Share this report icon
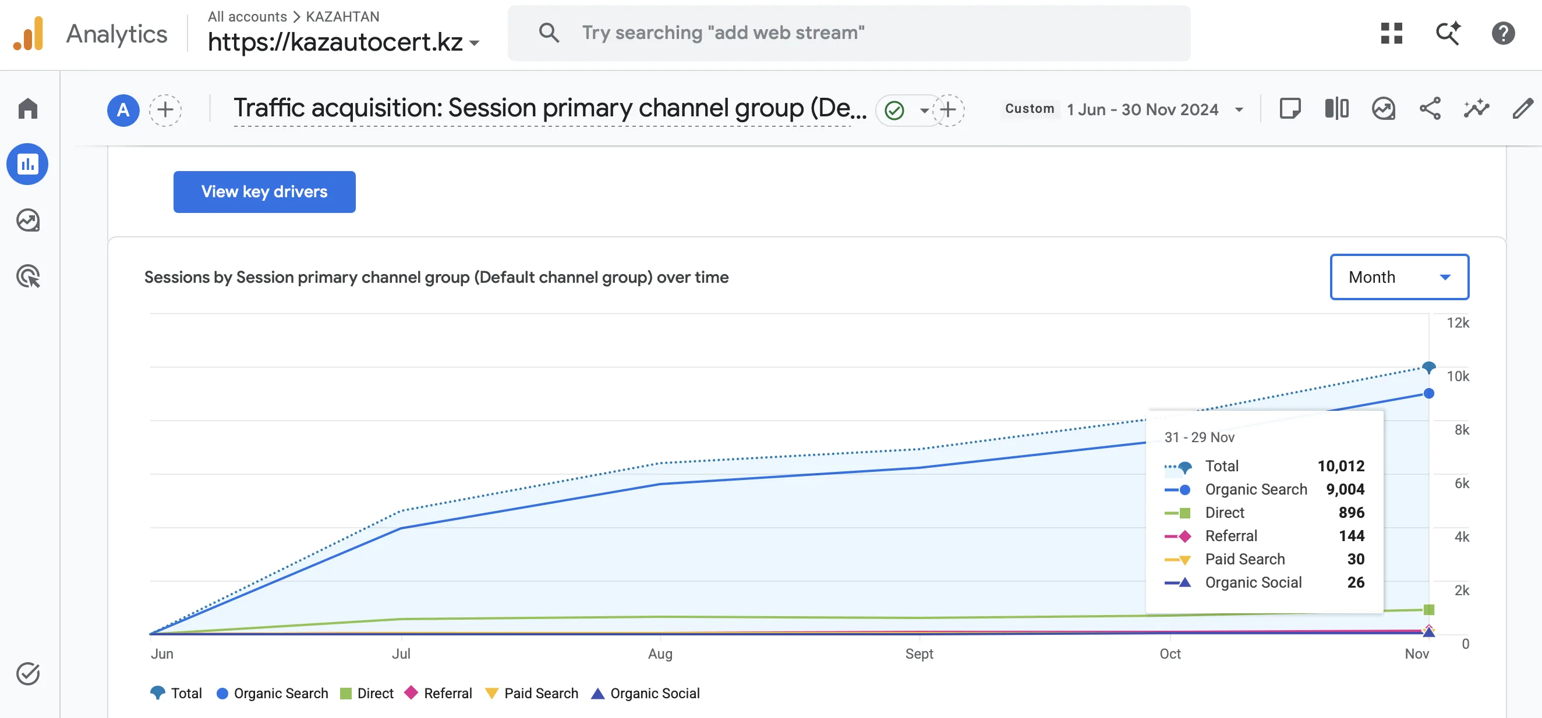This screenshot has width=1542, height=718. click(1430, 109)
